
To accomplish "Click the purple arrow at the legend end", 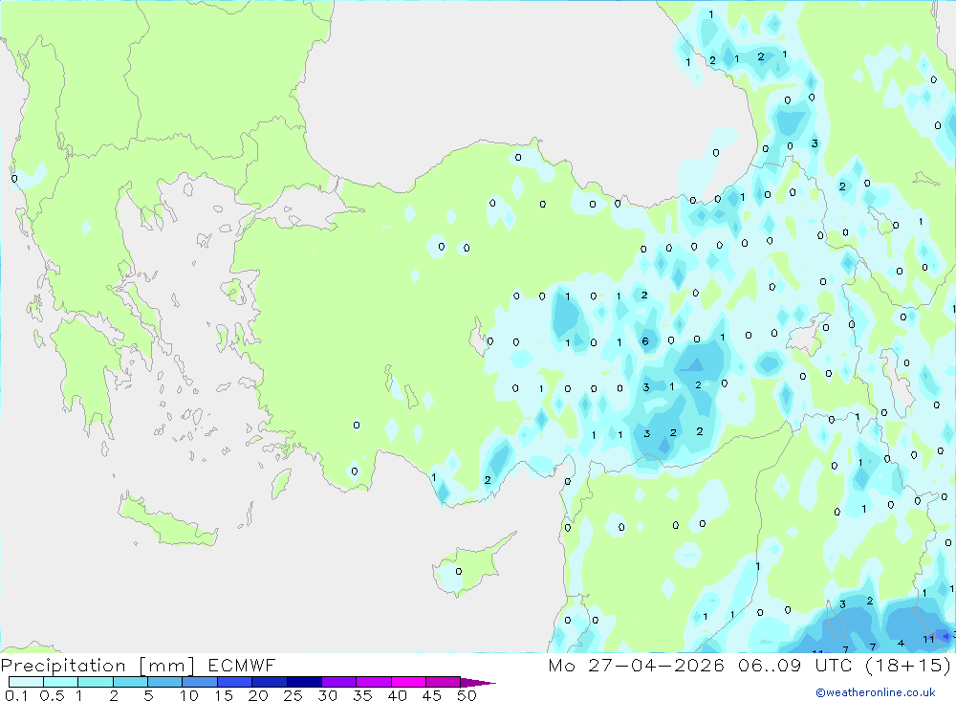I will [477, 683].
